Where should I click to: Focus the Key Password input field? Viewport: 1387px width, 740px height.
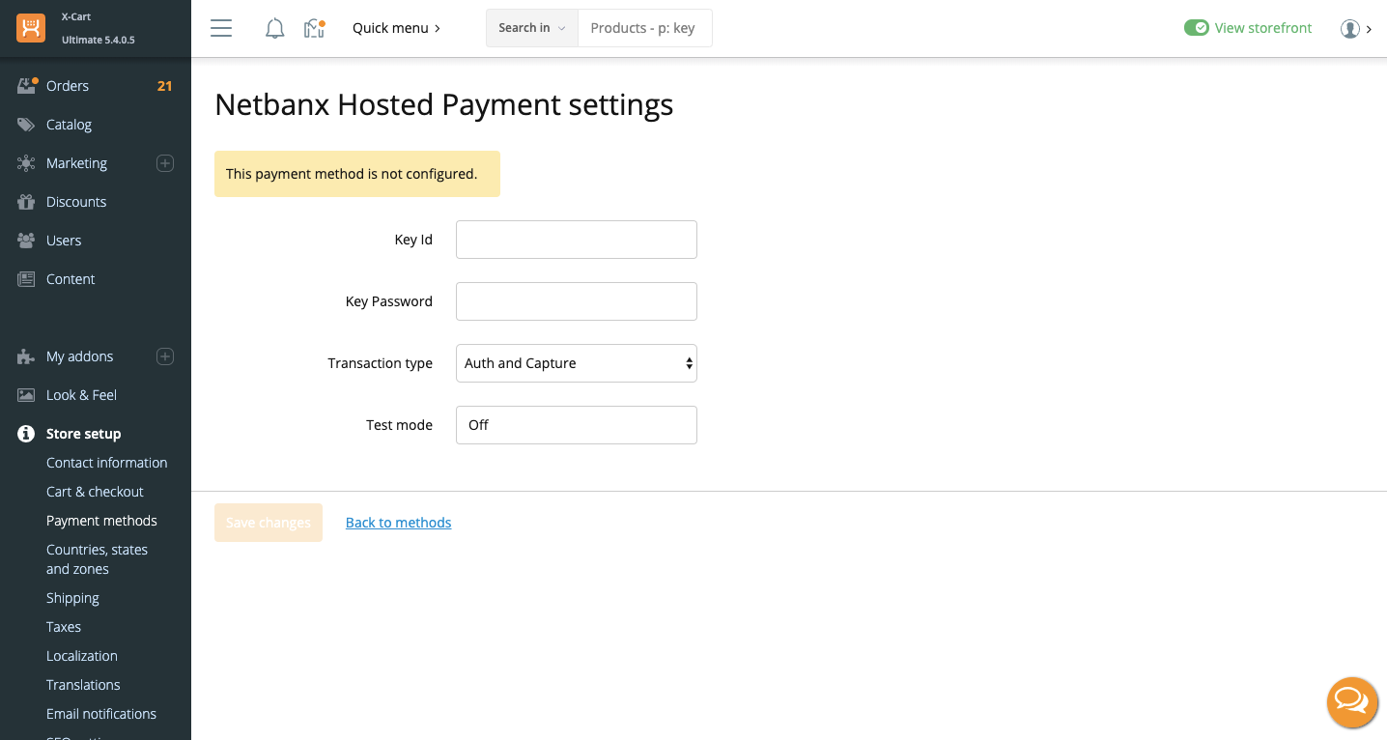(577, 301)
